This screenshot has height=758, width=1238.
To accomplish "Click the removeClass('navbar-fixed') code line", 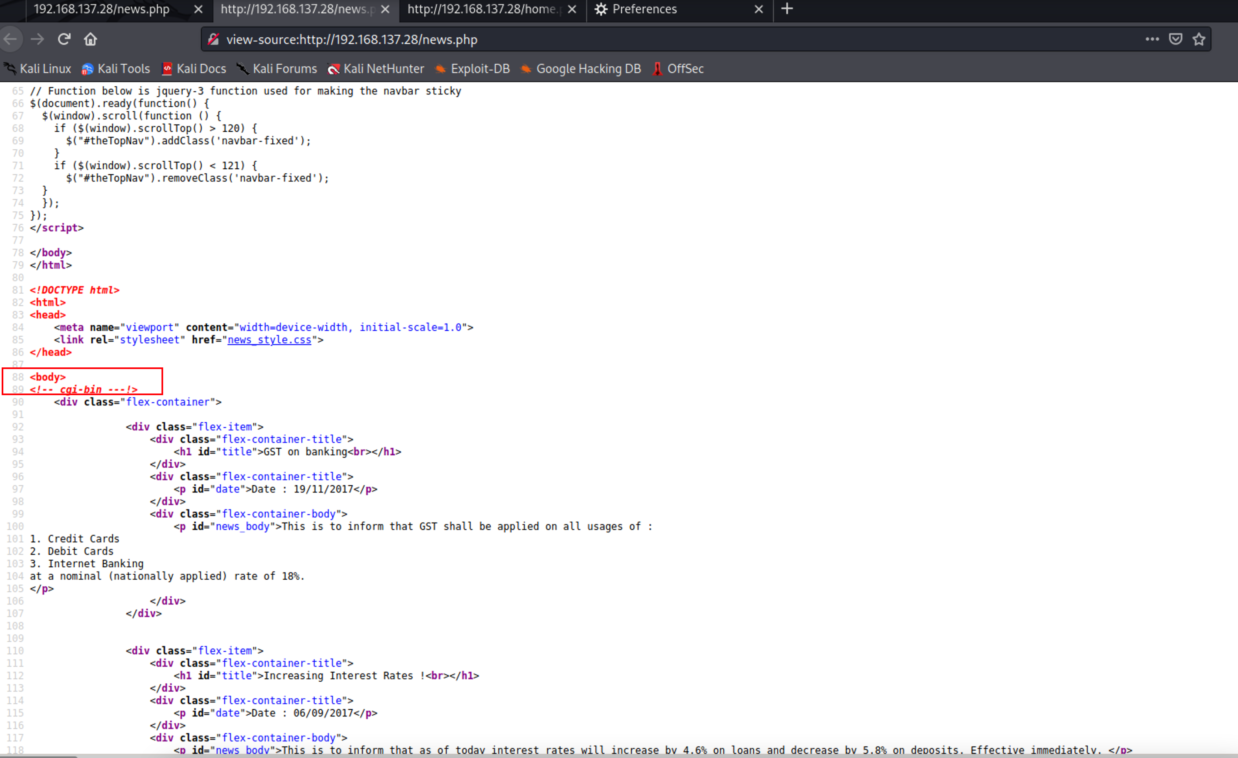I will click(198, 178).
